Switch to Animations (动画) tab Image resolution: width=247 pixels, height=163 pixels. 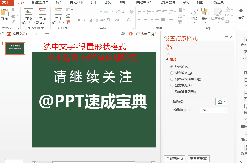122,2
